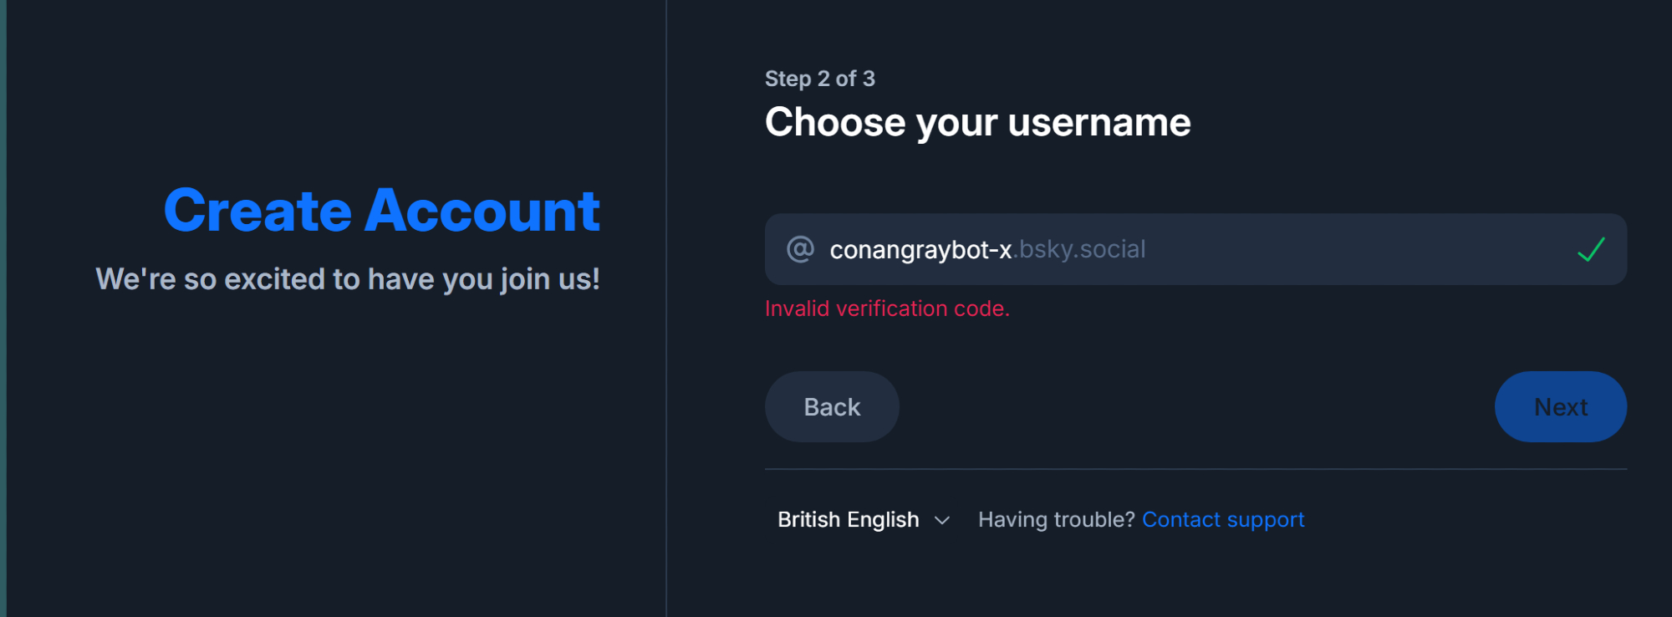Click the "Invalid verification code." error message
The width and height of the screenshot is (1672, 617).
887,308
